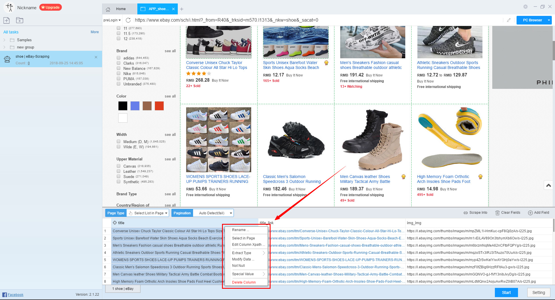
Task: Click see all for Brand
Action: click(x=170, y=51)
